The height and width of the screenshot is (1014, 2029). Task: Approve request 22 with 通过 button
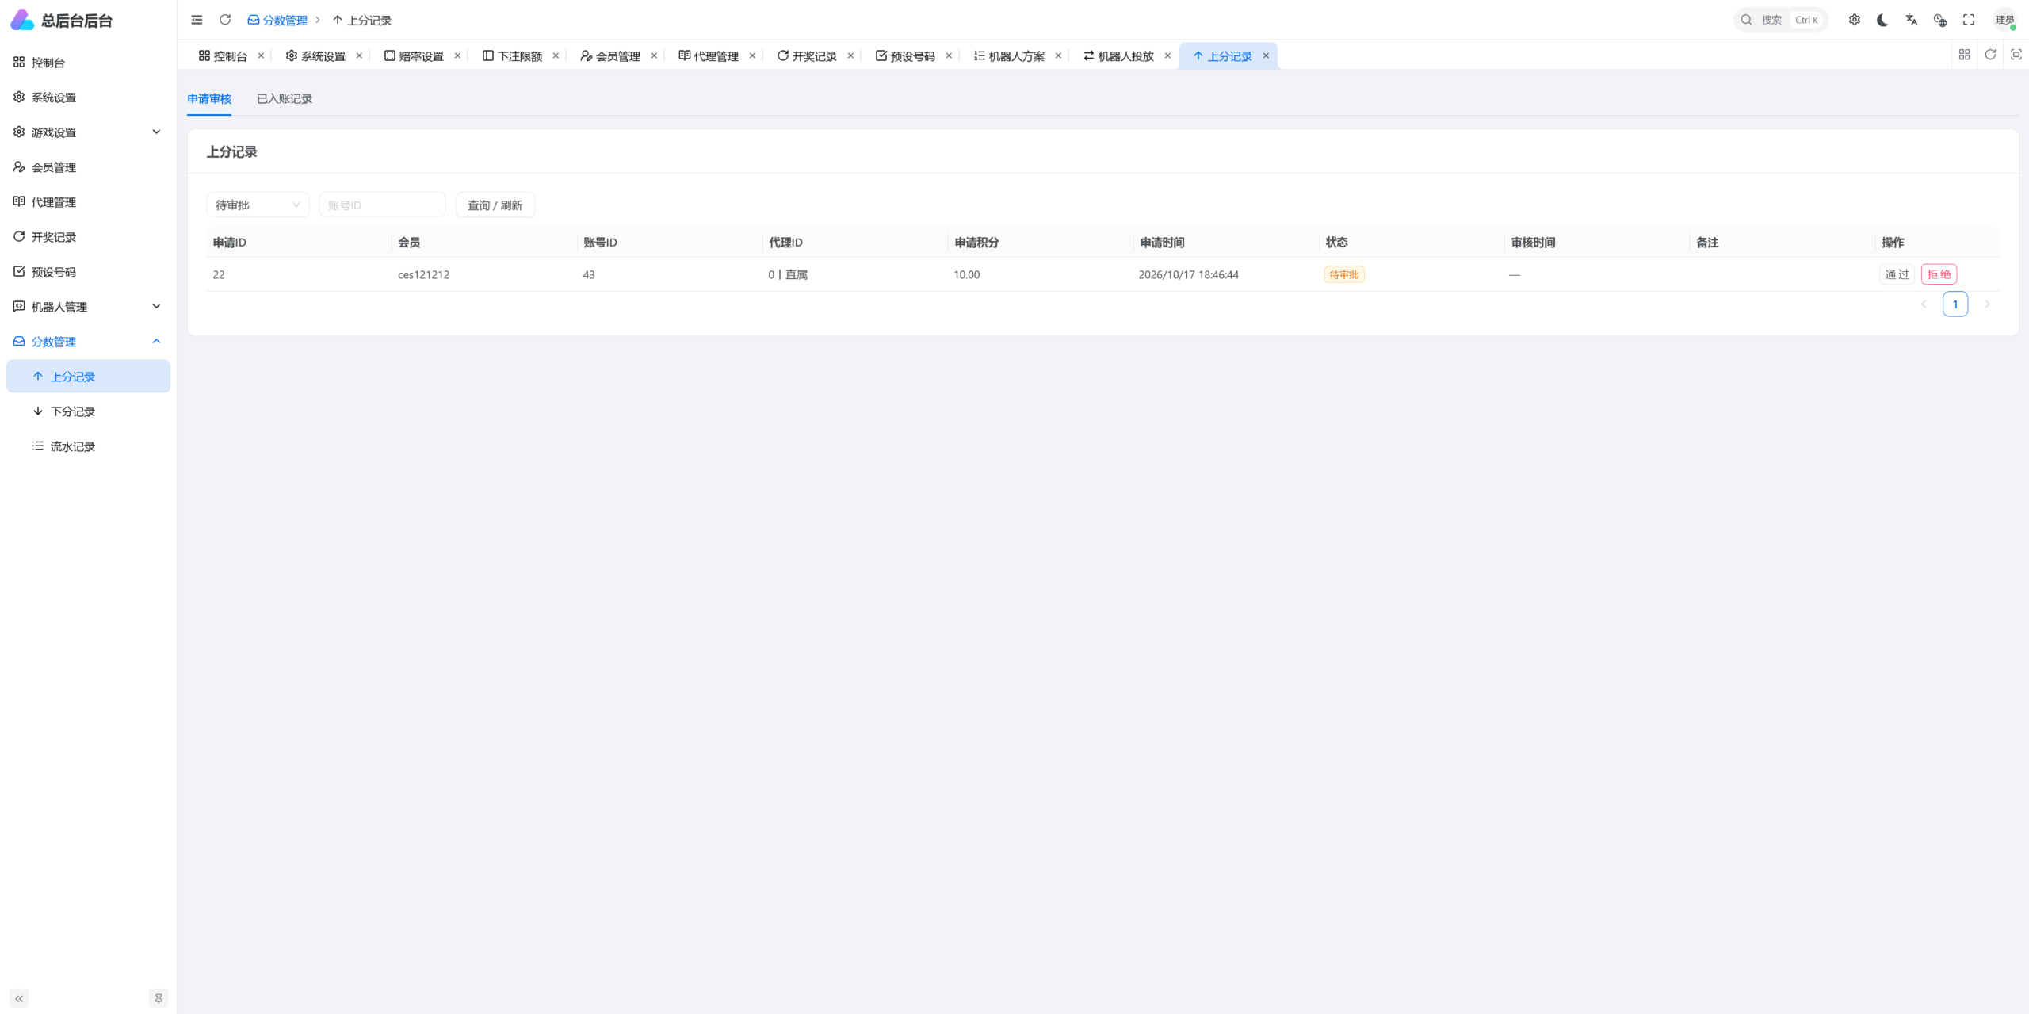click(x=1897, y=274)
